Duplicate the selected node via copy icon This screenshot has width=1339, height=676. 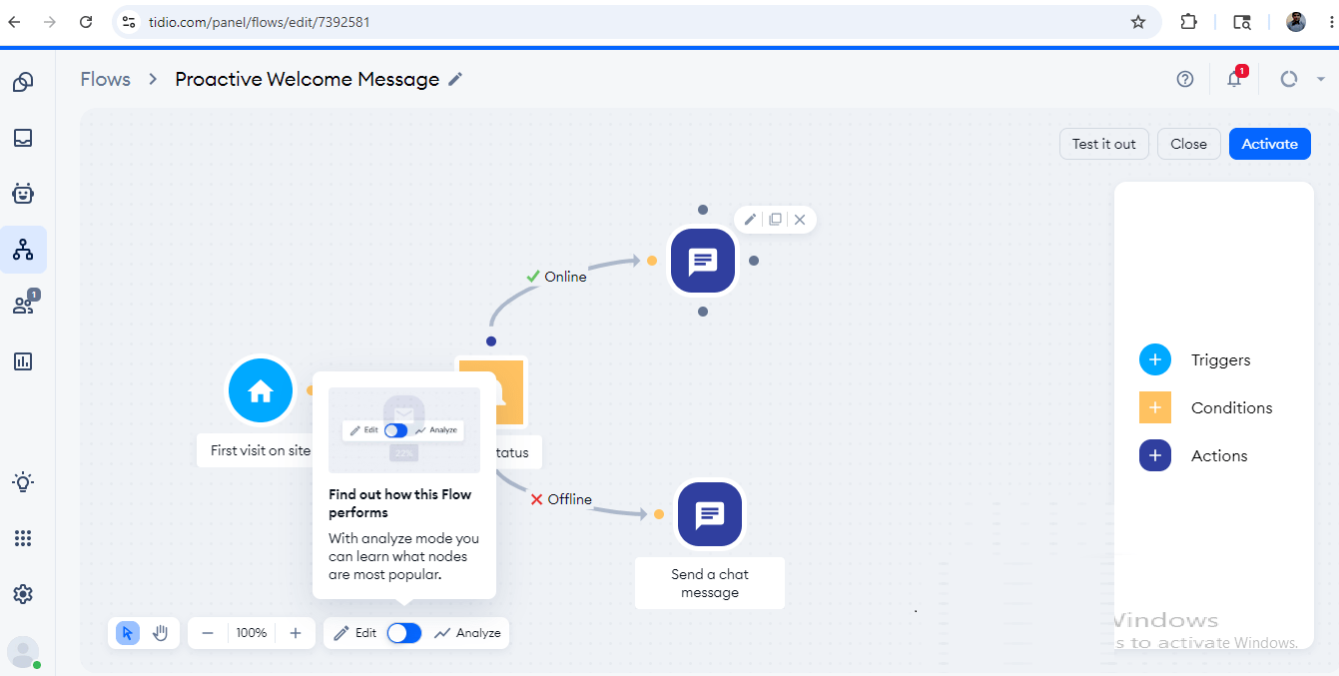pos(775,220)
